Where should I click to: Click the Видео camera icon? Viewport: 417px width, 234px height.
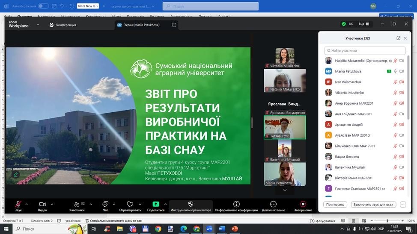tap(42, 205)
